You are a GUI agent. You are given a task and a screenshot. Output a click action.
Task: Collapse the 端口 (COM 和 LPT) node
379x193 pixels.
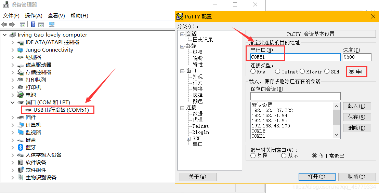pyautogui.click(x=13, y=102)
